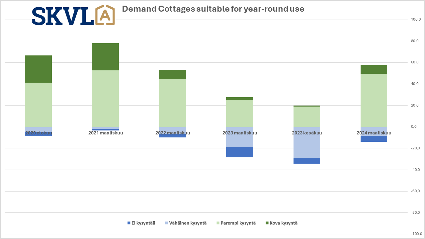Click dark blue segment of 2024 maaliskuu bar
The height and width of the screenshot is (239, 425).
tap(374, 139)
